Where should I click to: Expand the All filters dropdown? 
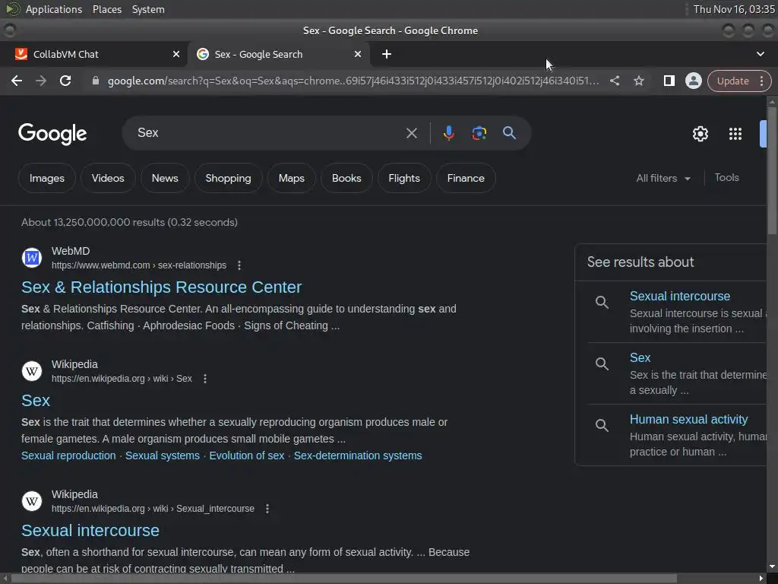[x=663, y=178]
